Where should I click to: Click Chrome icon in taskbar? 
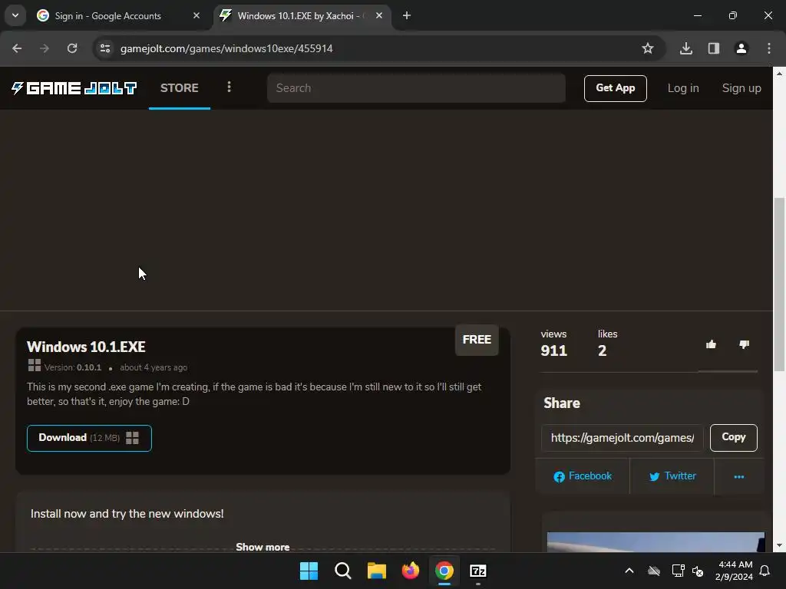point(444,571)
